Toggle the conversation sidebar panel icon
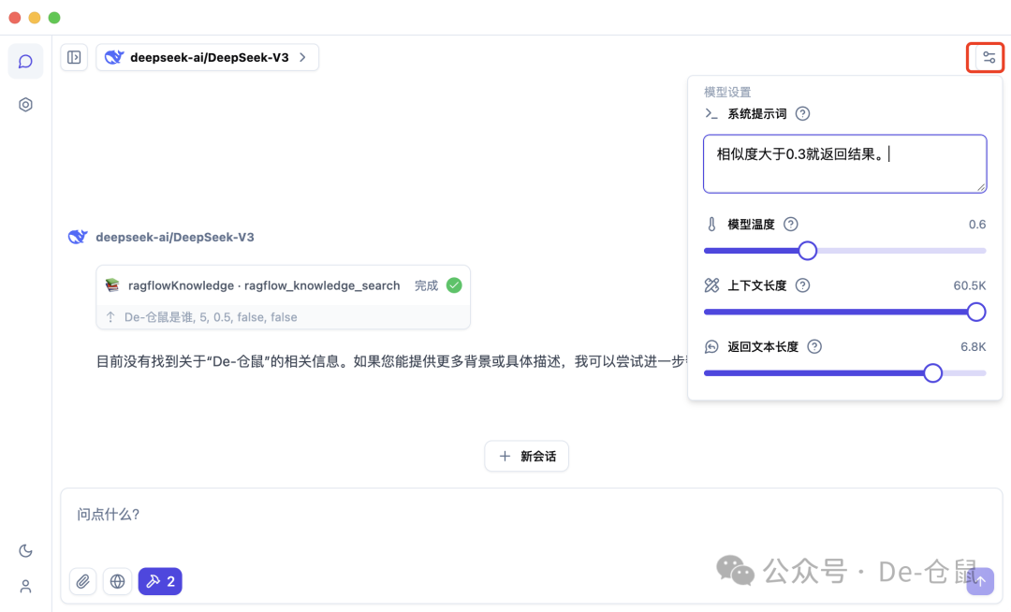Viewport: 1011px width, 612px height. tap(74, 57)
